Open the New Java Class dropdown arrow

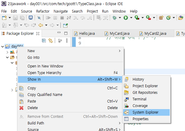point(174,18)
